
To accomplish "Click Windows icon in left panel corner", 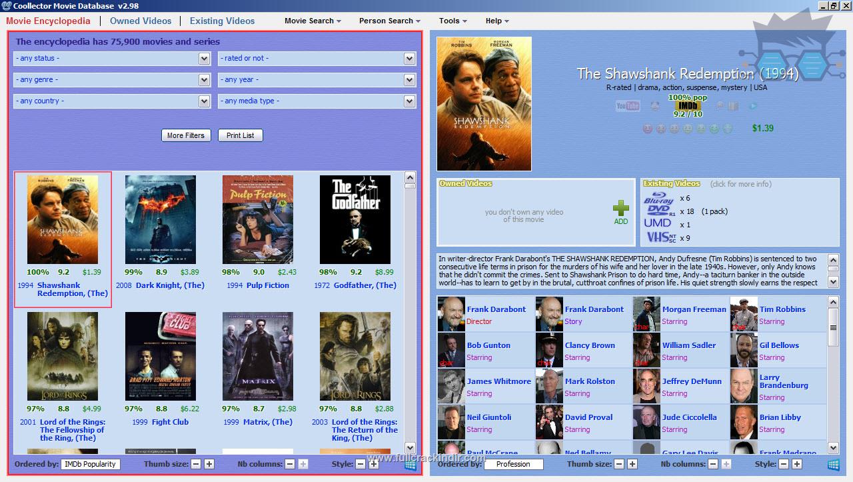I will [410, 464].
